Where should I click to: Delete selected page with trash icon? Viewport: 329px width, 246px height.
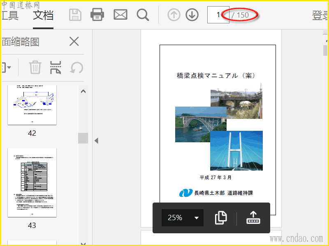(x=35, y=67)
